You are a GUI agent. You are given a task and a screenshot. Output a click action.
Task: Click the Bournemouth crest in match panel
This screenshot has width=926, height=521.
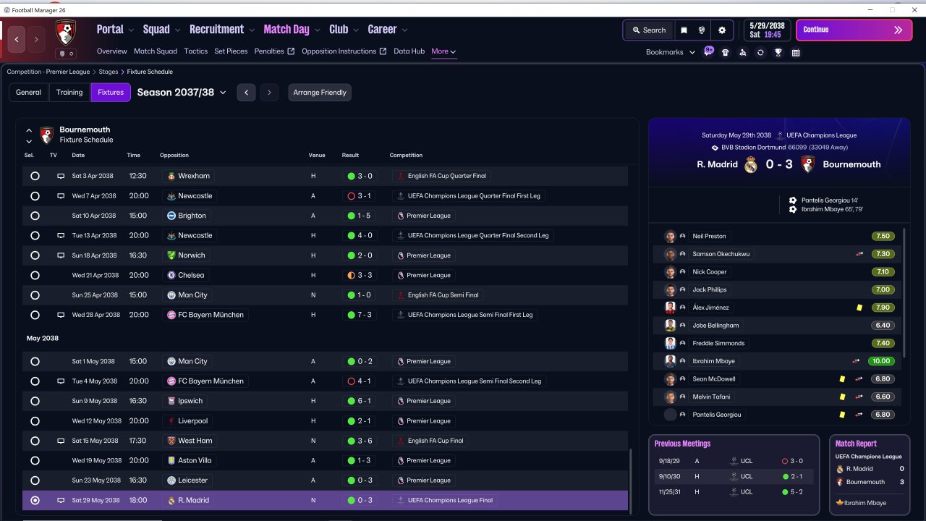click(x=808, y=164)
